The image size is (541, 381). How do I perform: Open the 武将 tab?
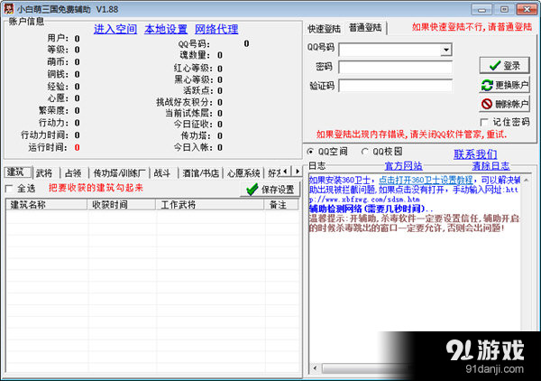(x=45, y=173)
